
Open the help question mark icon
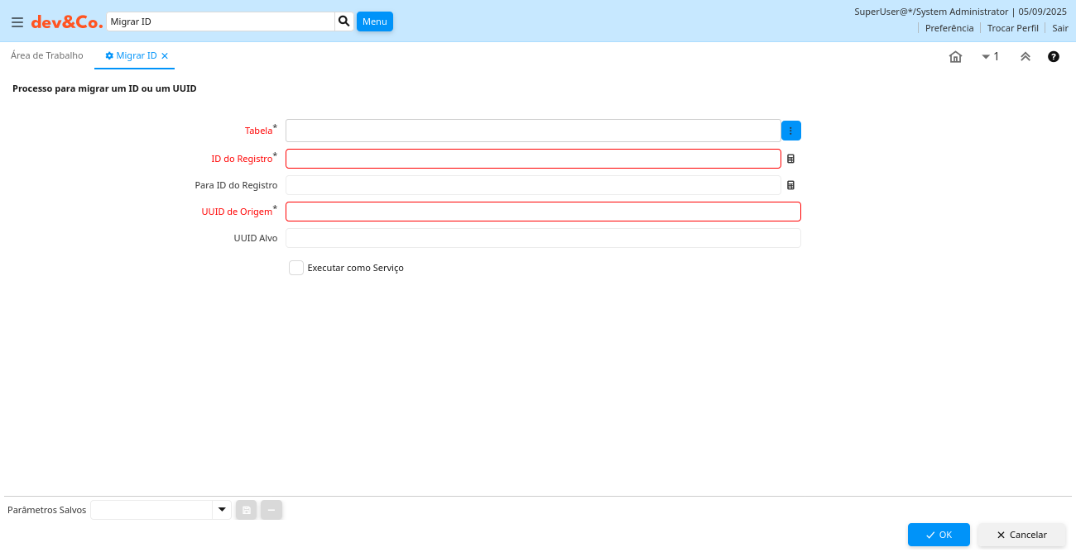pos(1054,57)
